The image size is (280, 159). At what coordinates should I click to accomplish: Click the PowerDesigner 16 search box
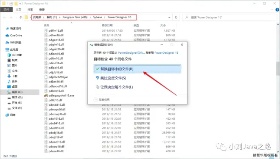230,17
